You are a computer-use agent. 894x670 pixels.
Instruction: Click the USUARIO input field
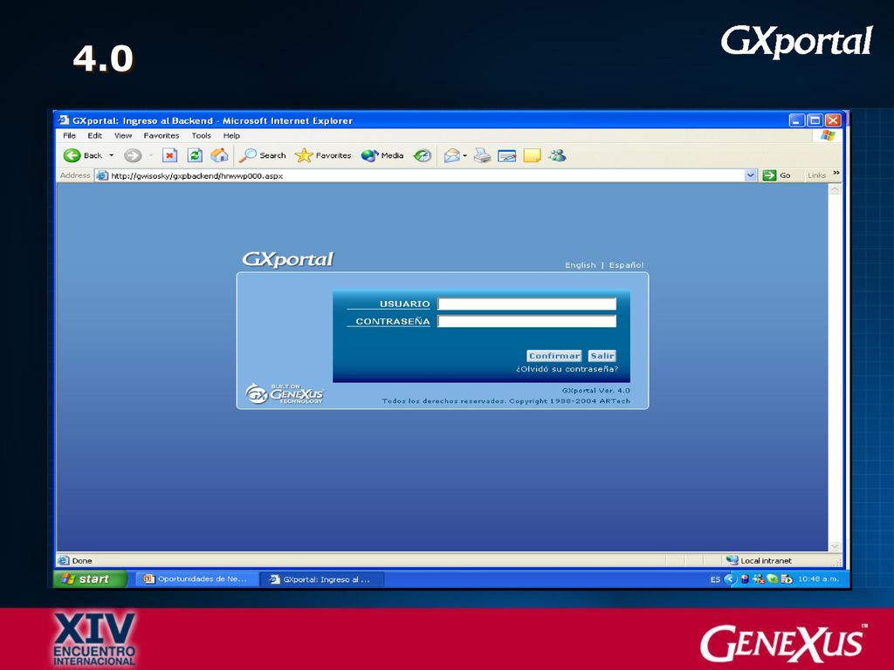coord(526,304)
